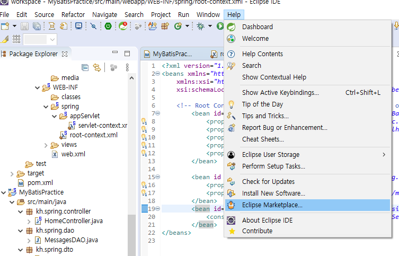Click the Spring leaf icon with red badge
Viewport: 399px width, 256px height.
pyautogui.click(x=123, y=26)
